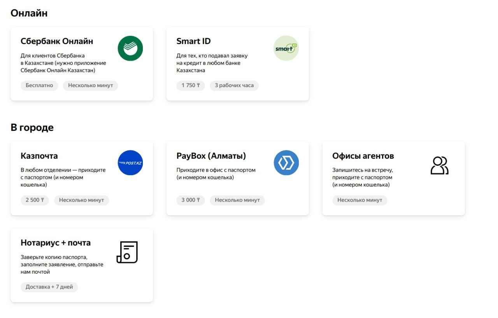Click description Заверьте копию паспорта
This screenshot has width=498, height=318.
click(62, 265)
